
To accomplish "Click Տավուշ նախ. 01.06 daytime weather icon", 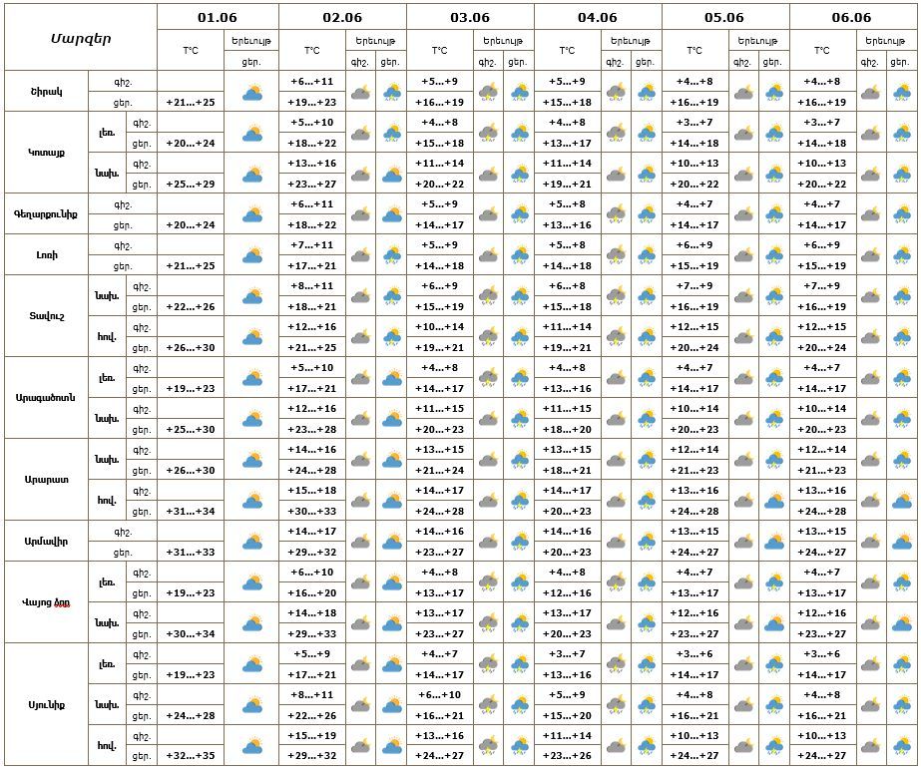I will coord(252,297).
